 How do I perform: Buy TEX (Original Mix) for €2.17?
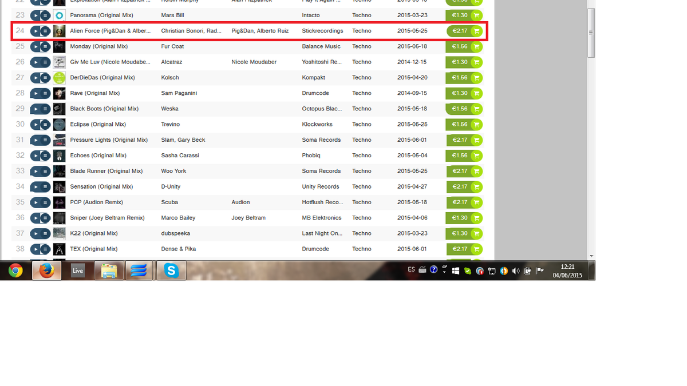click(464, 249)
